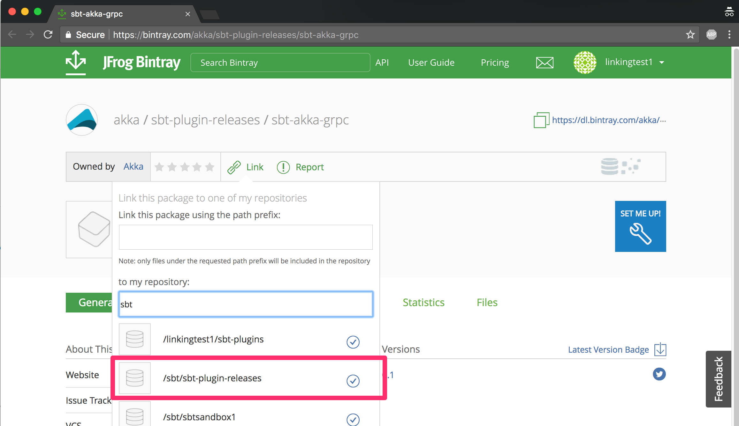The width and height of the screenshot is (739, 426).
Task: Click the Akka owner link
Action: pos(133,166)
